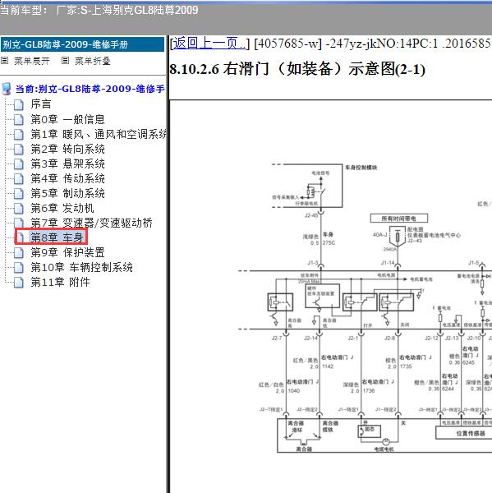
Task: Click the page icon next to 第4章
Action: click(x=19, y=179)
